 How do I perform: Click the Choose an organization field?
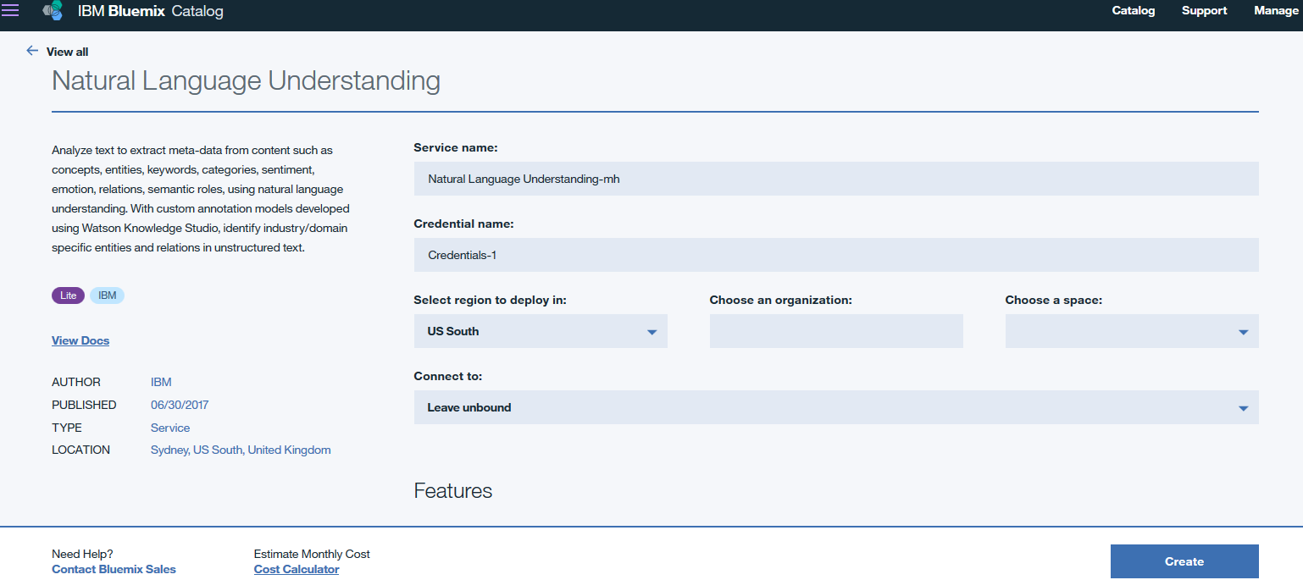tap(836, 331)
